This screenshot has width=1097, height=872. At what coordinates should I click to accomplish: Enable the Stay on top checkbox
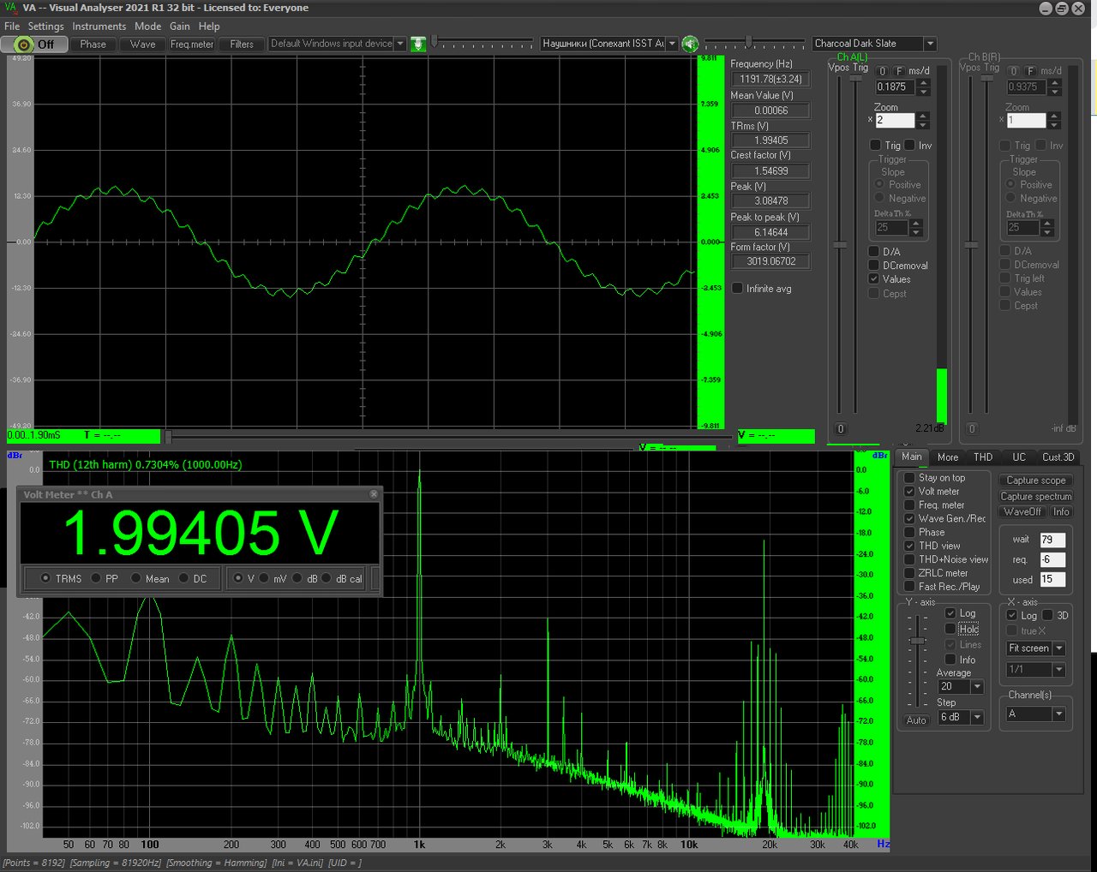pos(909,478)
